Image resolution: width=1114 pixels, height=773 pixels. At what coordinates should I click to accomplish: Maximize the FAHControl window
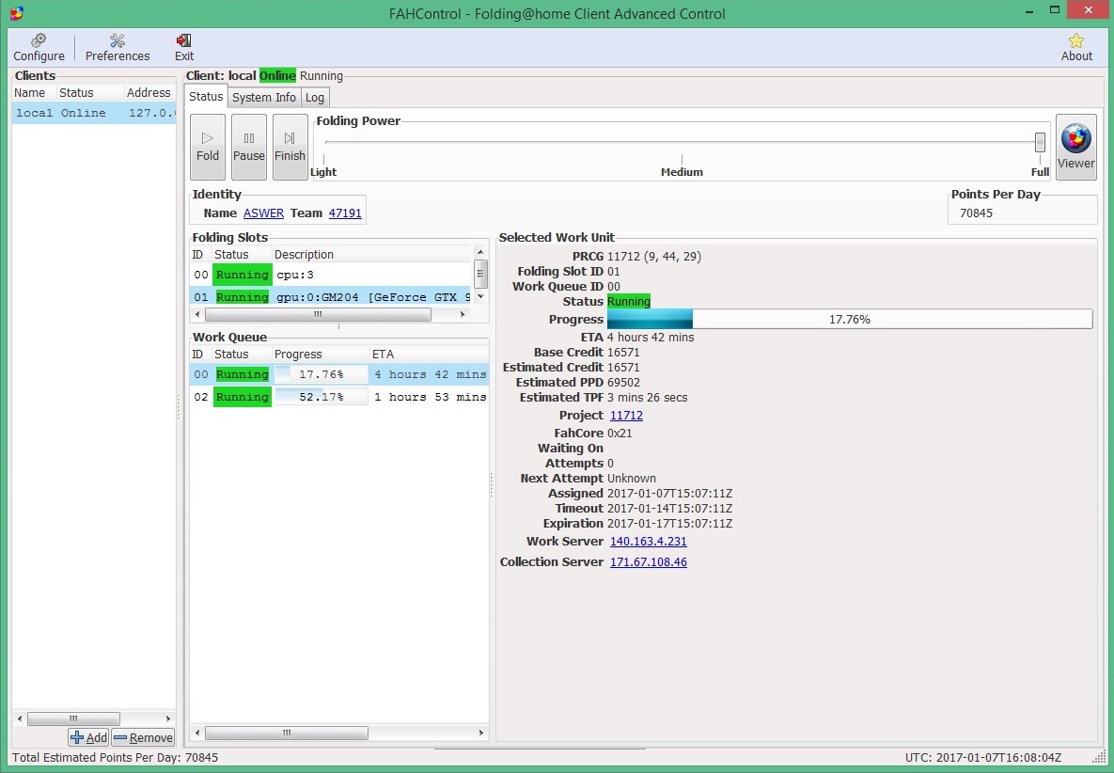(1055, 10)
